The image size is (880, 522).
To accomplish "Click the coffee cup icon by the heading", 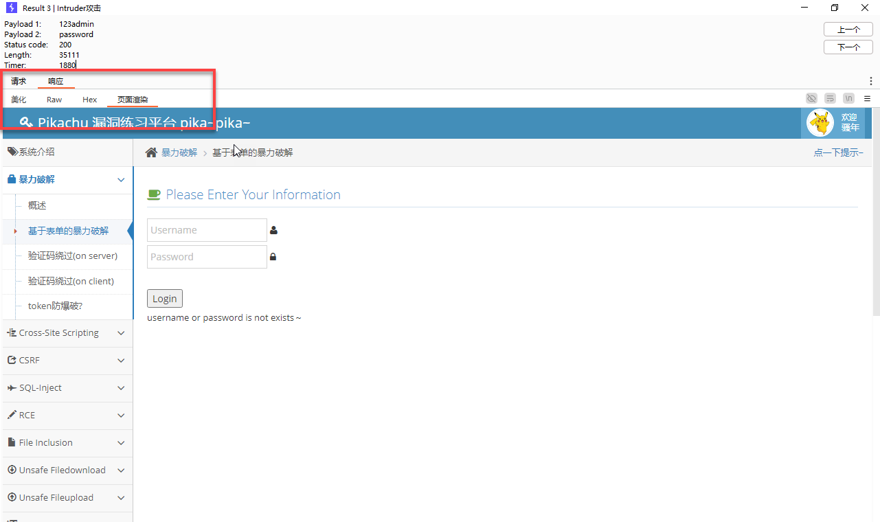I will 154,194.
